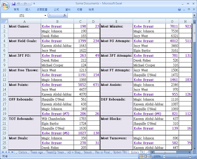The image size is (197, 159).
Task: Click the horizontal scrollbar thumb
Action: tap(165, 152)
